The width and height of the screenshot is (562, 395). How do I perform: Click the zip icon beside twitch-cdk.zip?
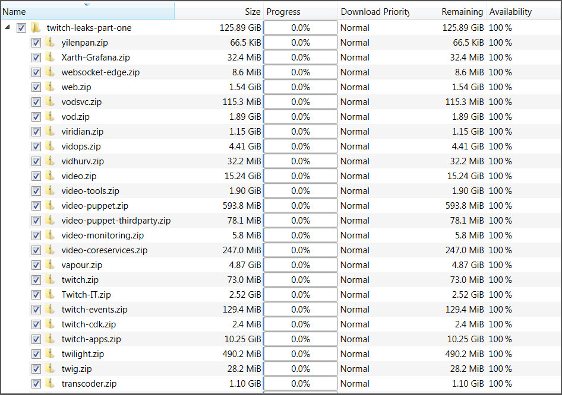coord(50,324)
